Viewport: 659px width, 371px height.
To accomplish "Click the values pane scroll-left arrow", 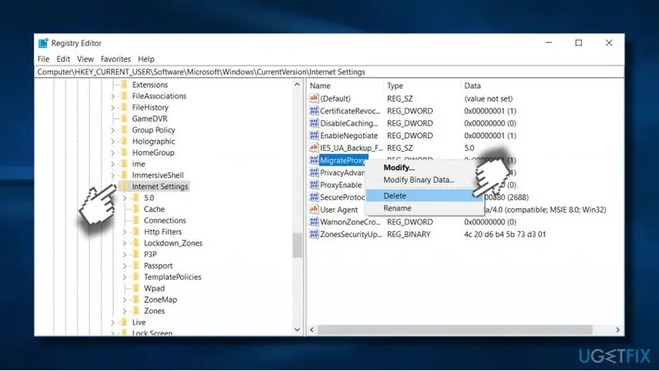I will click(x=312, y=330).
